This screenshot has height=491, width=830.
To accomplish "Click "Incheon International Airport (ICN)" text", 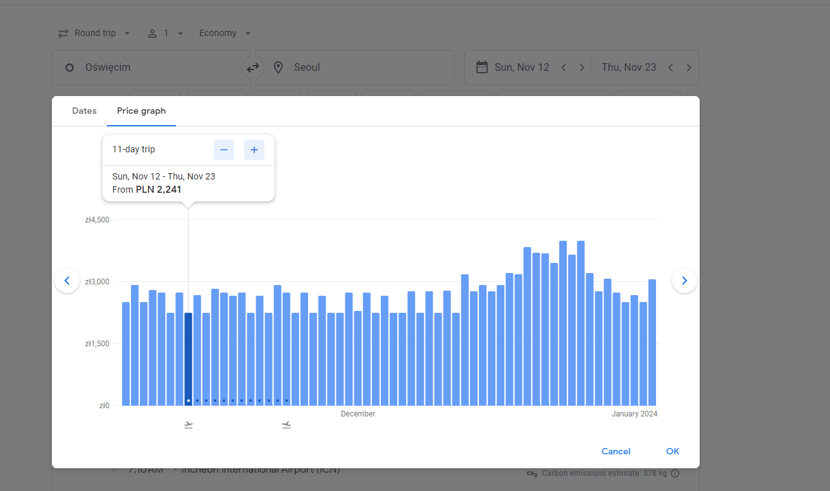I will pyautogui.click(x=261, y=471).
